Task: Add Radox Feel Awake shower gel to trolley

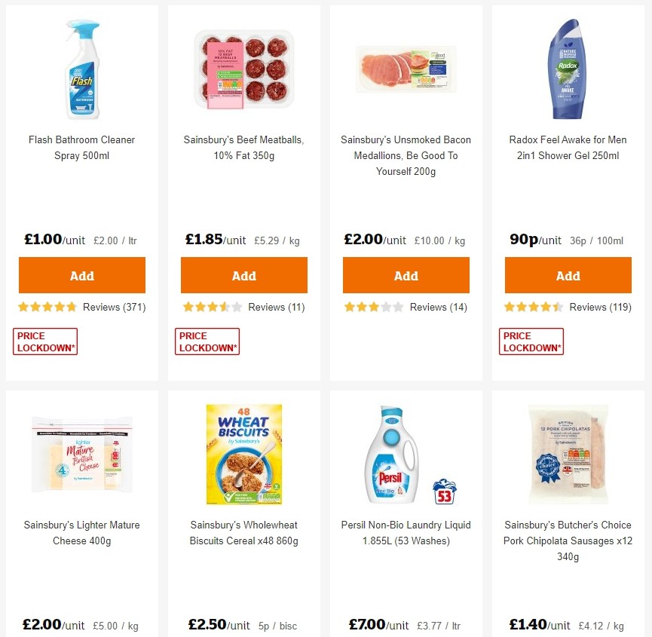Action: click(x=568, y=274)
